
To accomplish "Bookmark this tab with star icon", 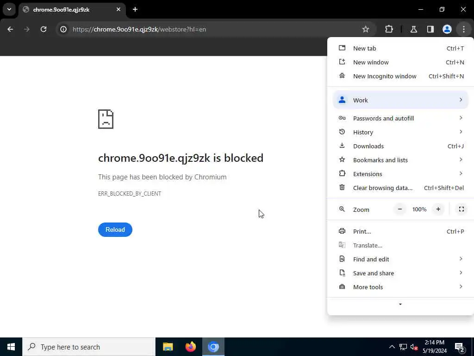I will tap(366, 29).
